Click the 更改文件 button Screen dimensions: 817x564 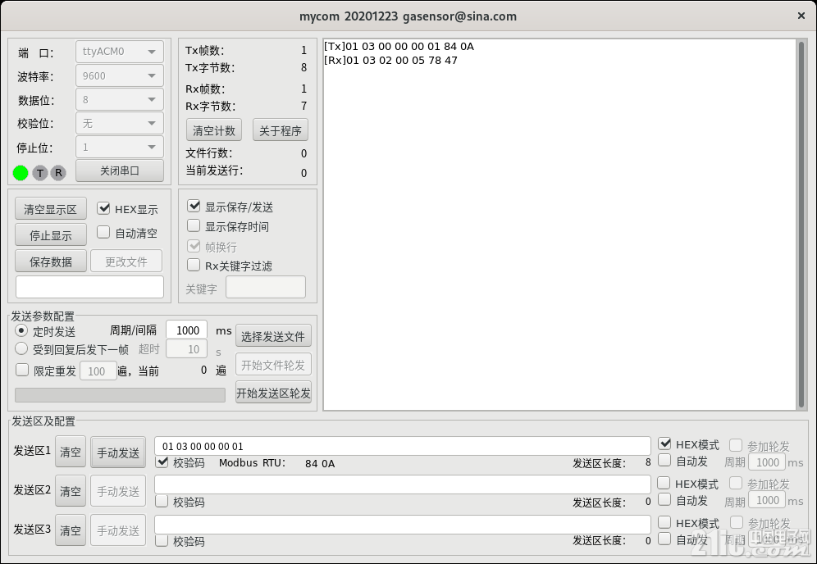[x=126, y=262]
